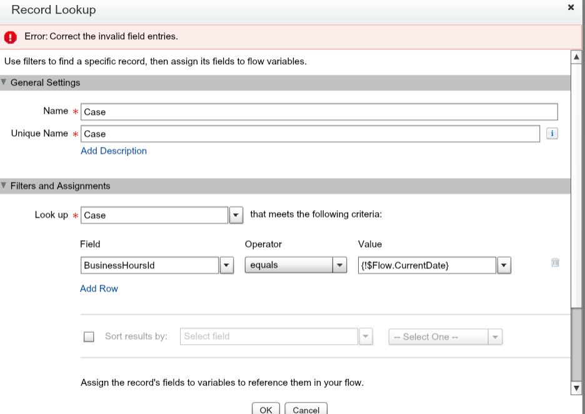Viewport: 585px width, 414px height.
Task: Close the Record Lookup dialog
Action: pos(571,8)
